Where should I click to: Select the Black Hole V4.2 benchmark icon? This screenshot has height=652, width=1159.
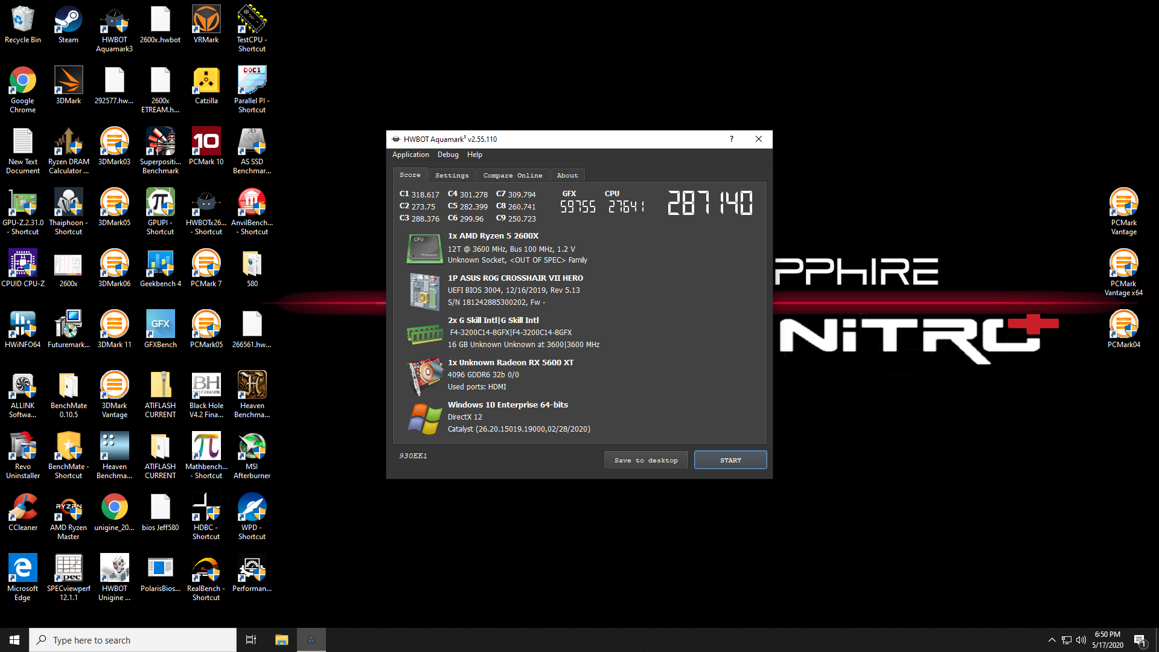click(206, 395)
